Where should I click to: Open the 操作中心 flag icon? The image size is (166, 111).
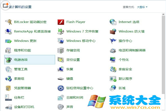113,41
